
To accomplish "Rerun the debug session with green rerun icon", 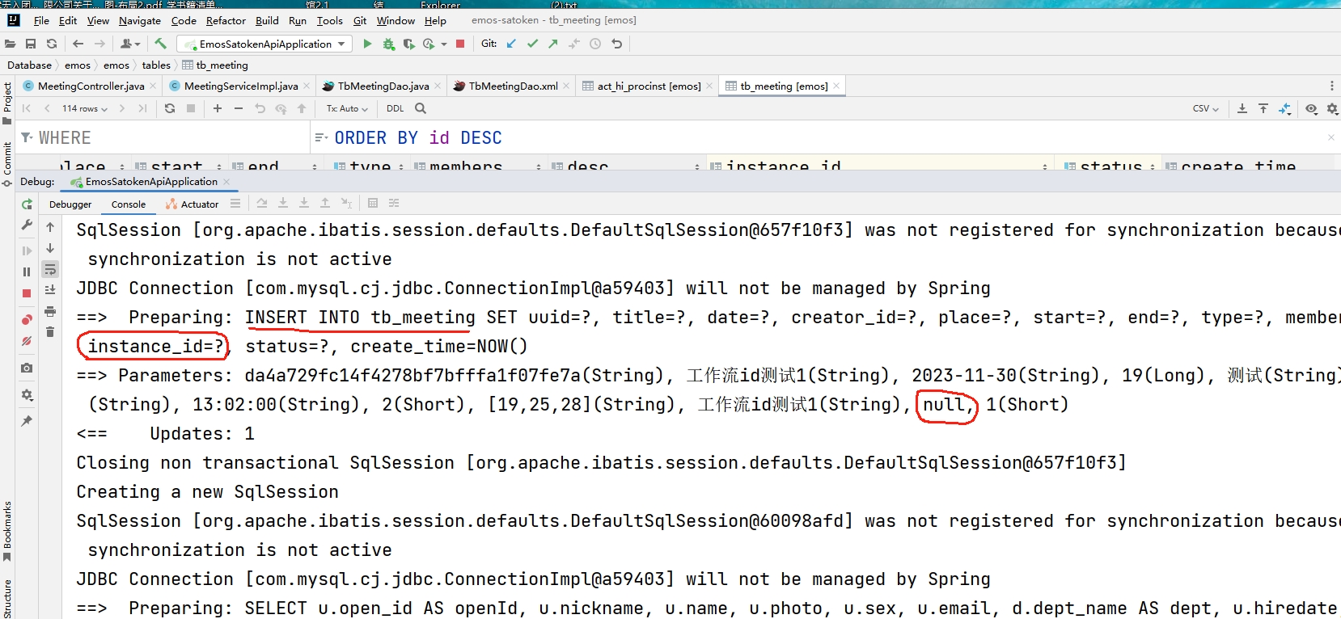I will click(27, 204).
